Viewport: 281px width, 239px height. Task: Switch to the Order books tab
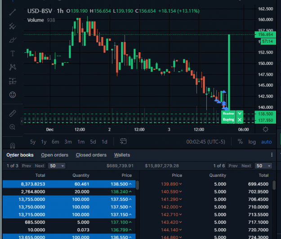20,155
